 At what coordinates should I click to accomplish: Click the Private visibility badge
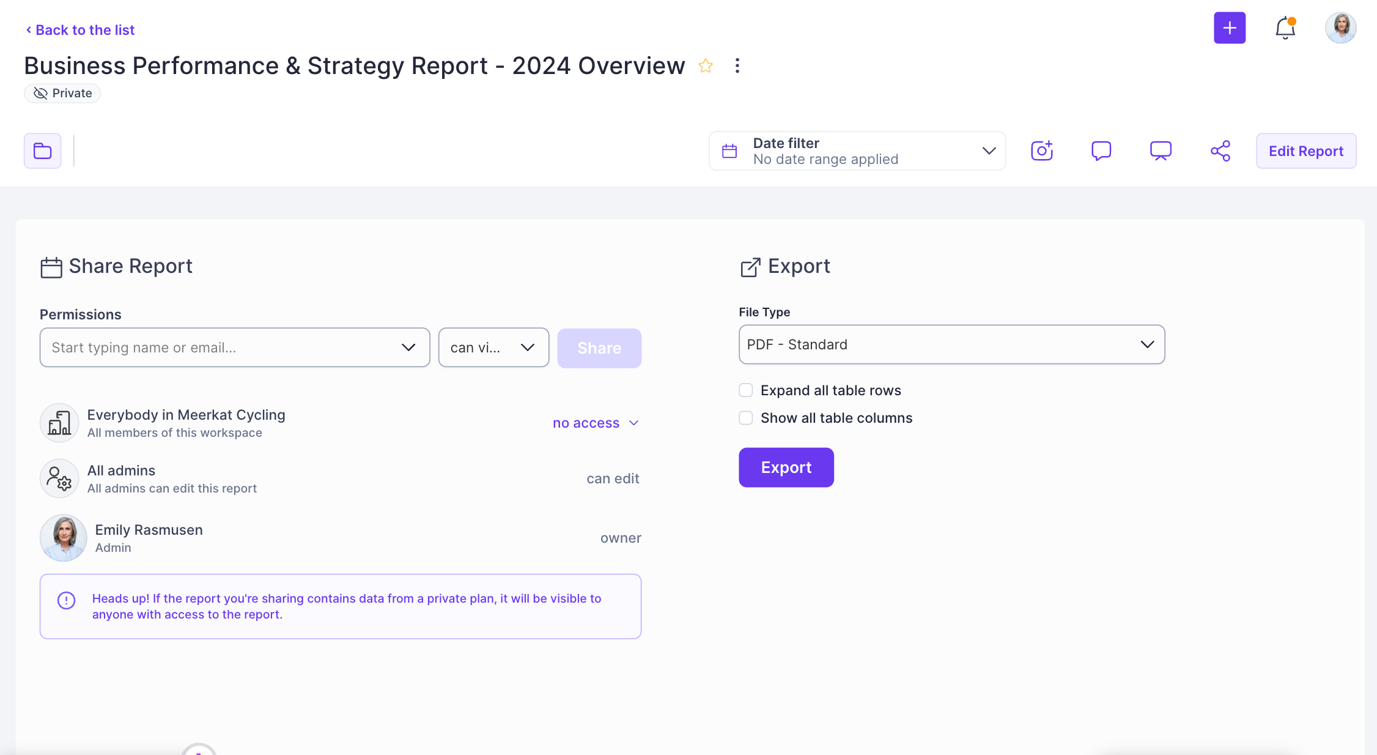click(x=62, y=93)
